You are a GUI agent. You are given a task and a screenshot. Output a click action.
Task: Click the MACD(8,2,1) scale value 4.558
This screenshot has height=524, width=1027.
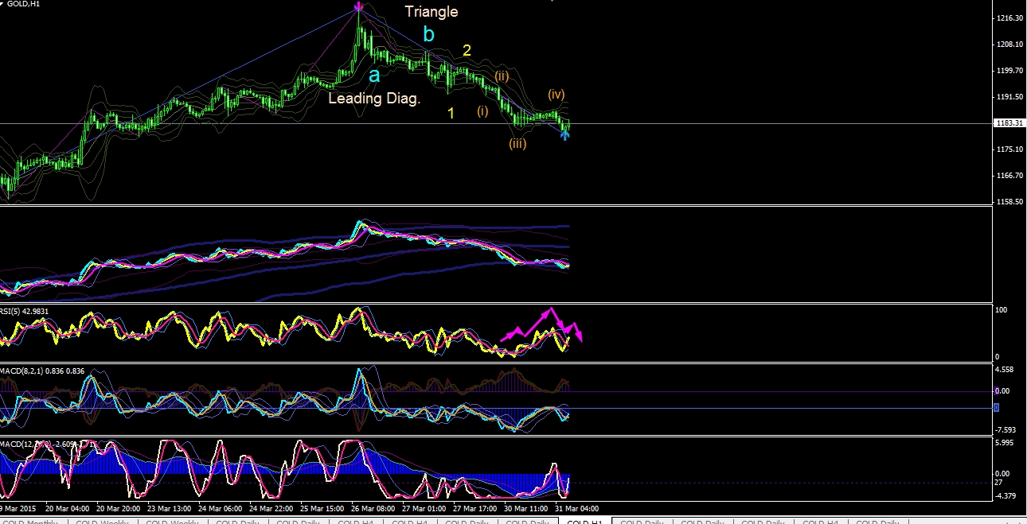[x=1006, y=371]
